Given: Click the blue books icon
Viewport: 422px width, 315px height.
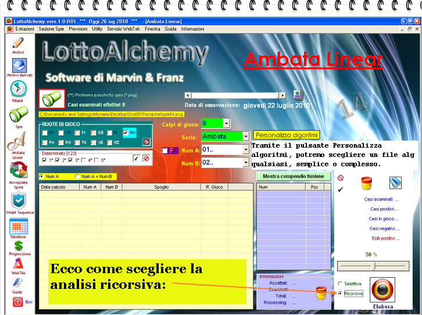Looking at the screenshot, I should [x=395, y=183].
